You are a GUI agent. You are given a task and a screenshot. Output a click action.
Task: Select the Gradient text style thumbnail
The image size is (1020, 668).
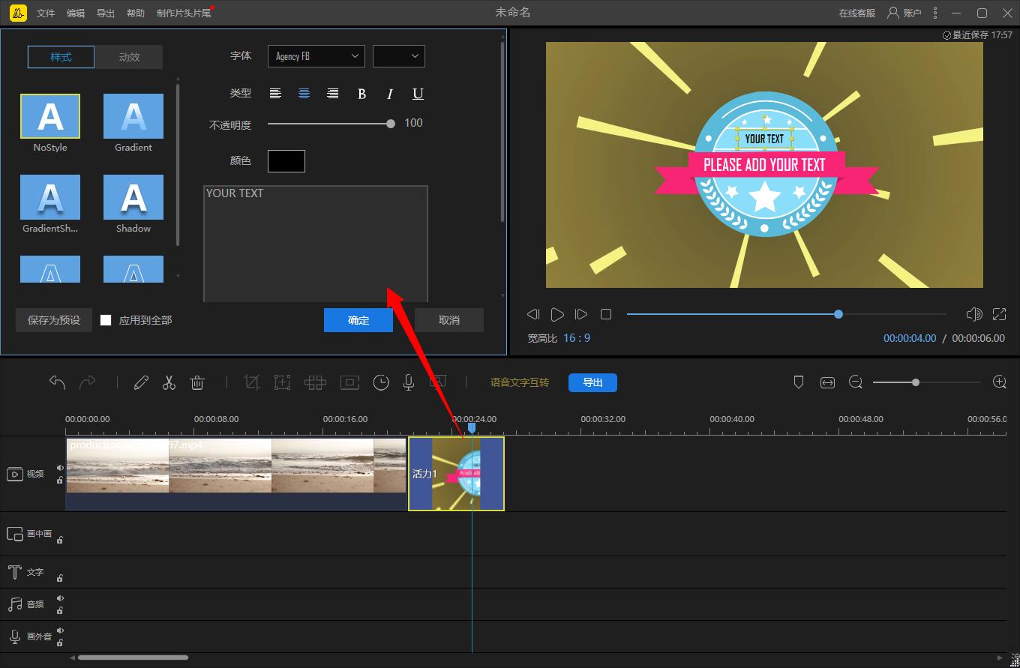[133, 117]
